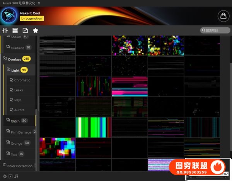Open the settings sliders icon in toolbar

pyautogui.click(x=5, y=30)
